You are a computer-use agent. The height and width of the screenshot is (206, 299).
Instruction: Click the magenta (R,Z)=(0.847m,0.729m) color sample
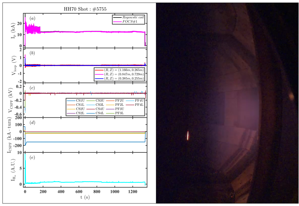click(x=99, y=74)
